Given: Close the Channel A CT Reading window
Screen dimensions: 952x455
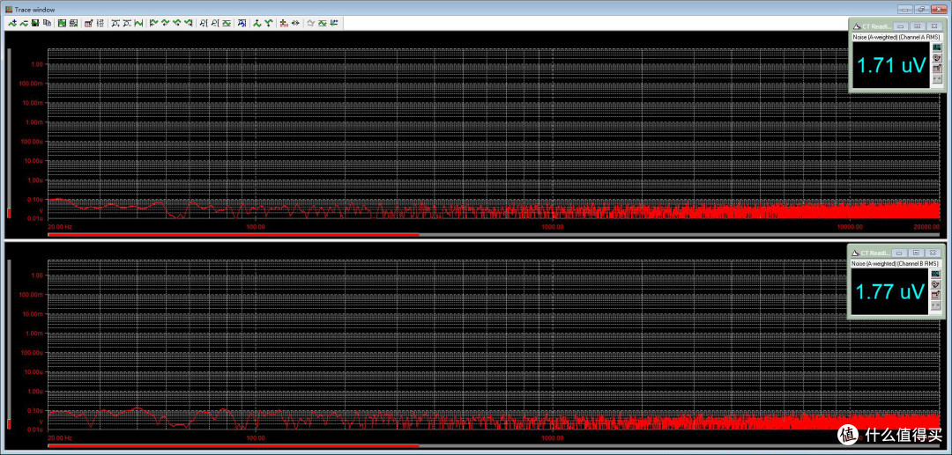Looking at the screenshot, I should coord(934,26).
